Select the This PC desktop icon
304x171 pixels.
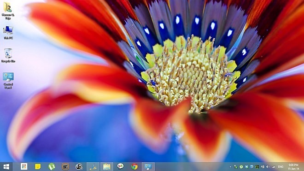(8, 33)
